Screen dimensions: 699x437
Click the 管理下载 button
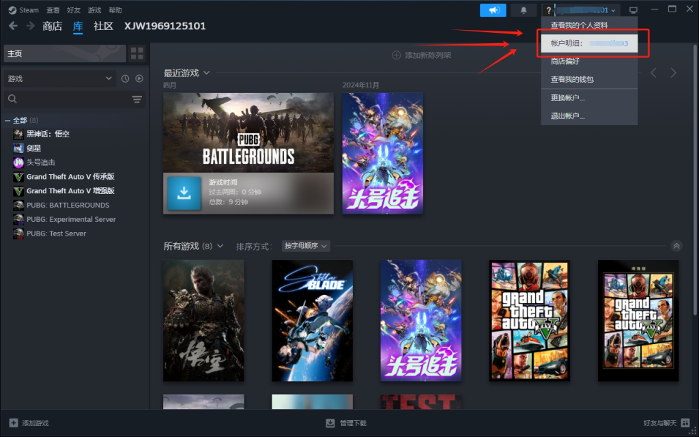pyautogui.click(x=346, y=423)
